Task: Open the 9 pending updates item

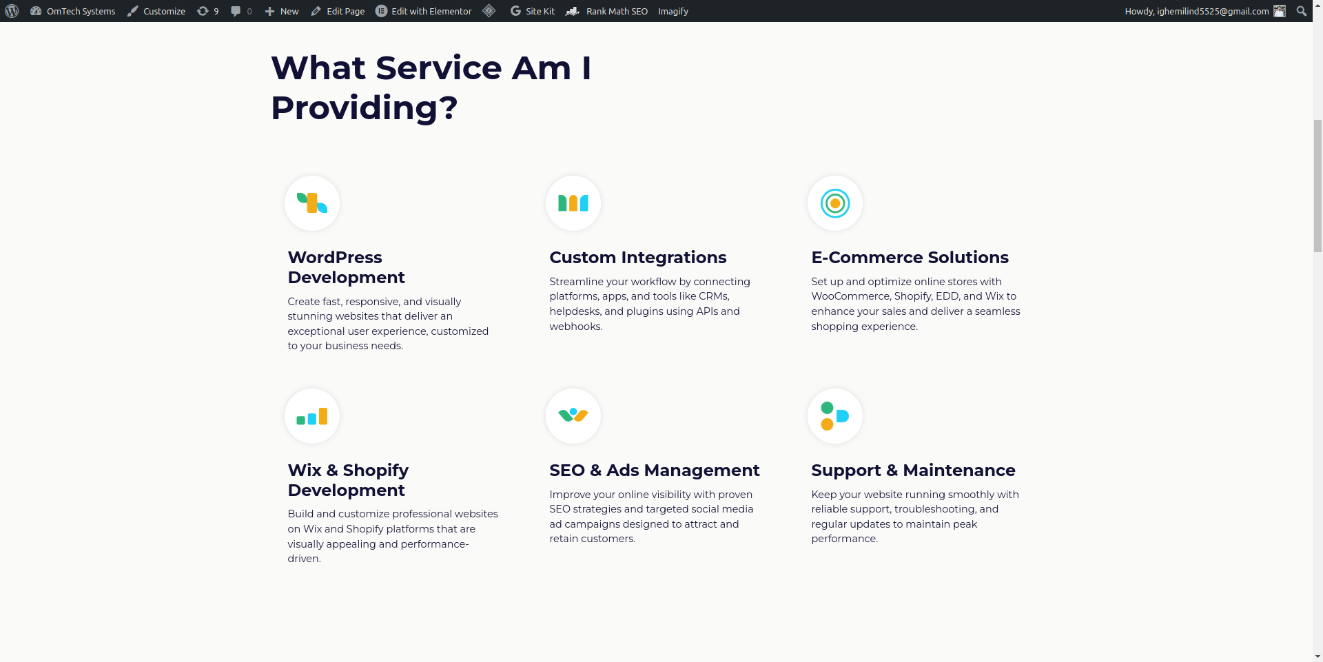Action: 208,11
